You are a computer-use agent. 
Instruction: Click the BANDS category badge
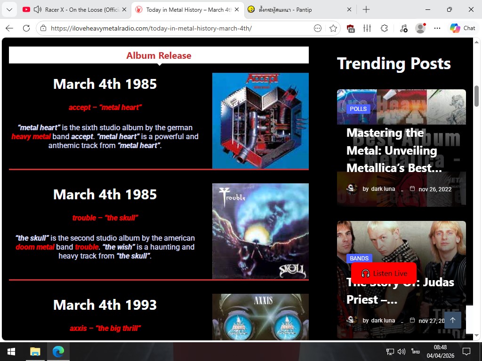[x=359, y=259]
